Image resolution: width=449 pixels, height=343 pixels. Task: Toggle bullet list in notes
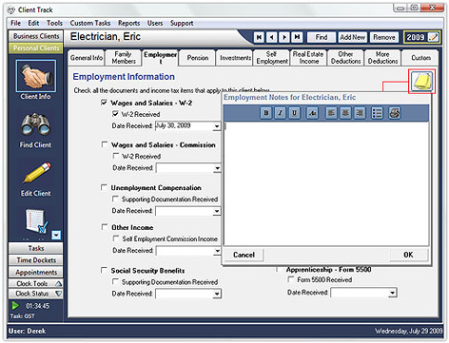[x=377, y=113]
